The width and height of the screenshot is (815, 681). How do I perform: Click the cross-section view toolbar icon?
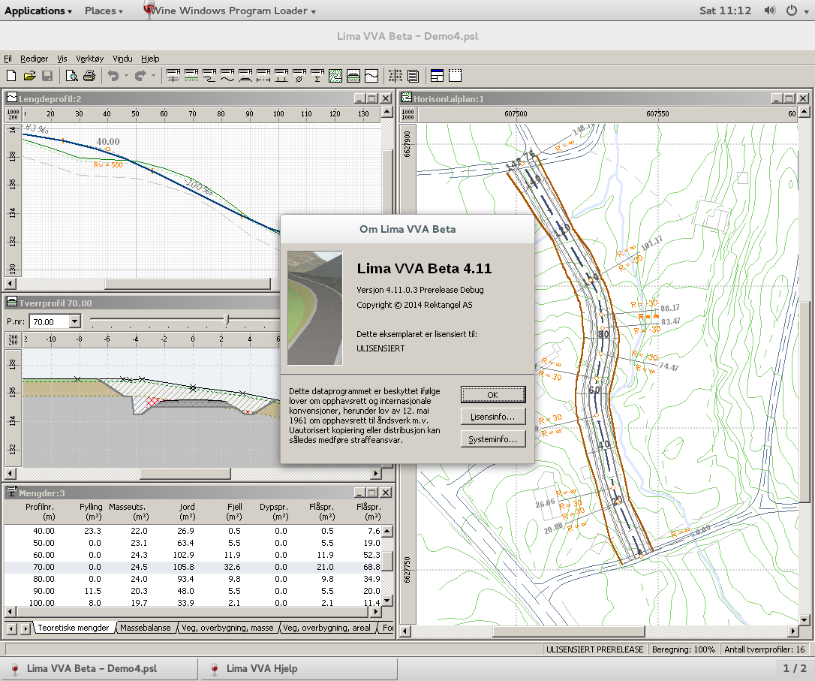tap(353, 76)
